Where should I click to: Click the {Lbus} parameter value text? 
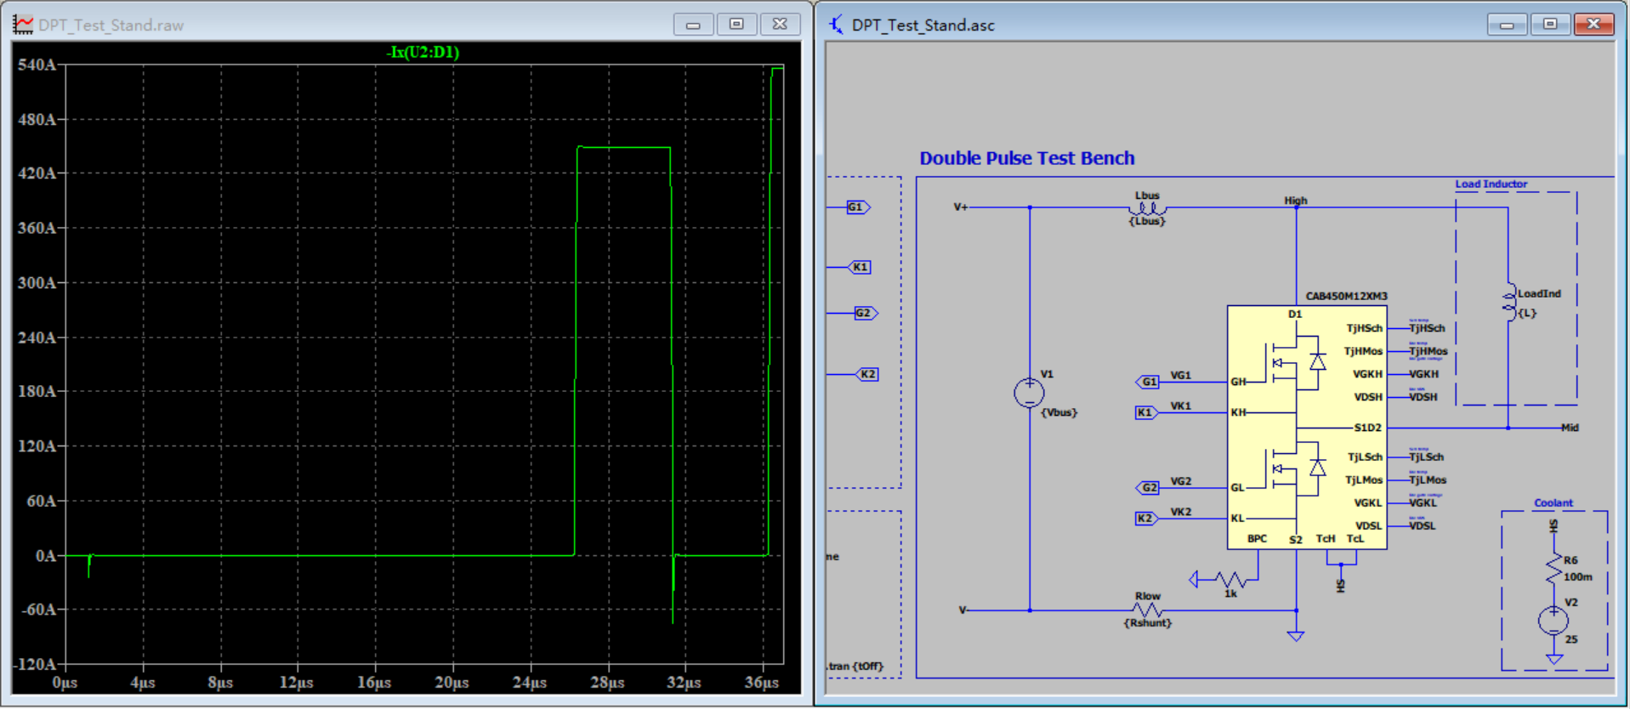click(1147, 221)
